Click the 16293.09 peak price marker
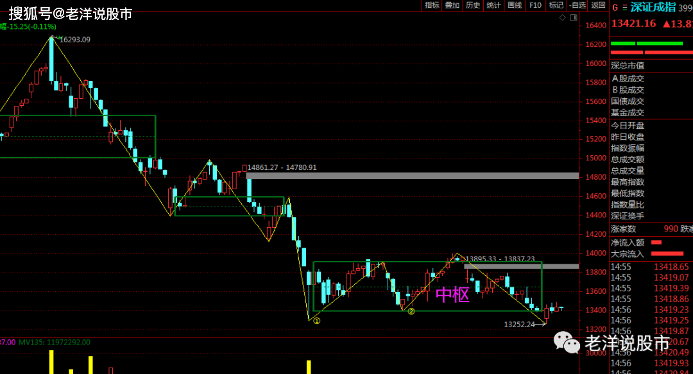Image resolution: width=693 pixels, height=374 pixels. click(74, 40)
